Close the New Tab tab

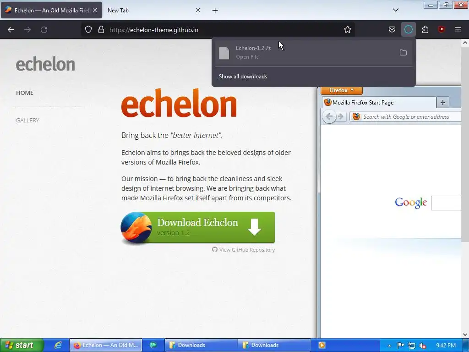198,10
